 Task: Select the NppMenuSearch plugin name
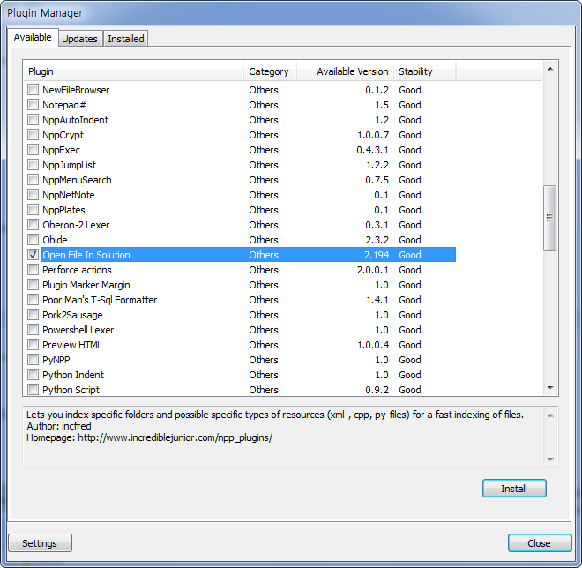click(x=77, y=180)
